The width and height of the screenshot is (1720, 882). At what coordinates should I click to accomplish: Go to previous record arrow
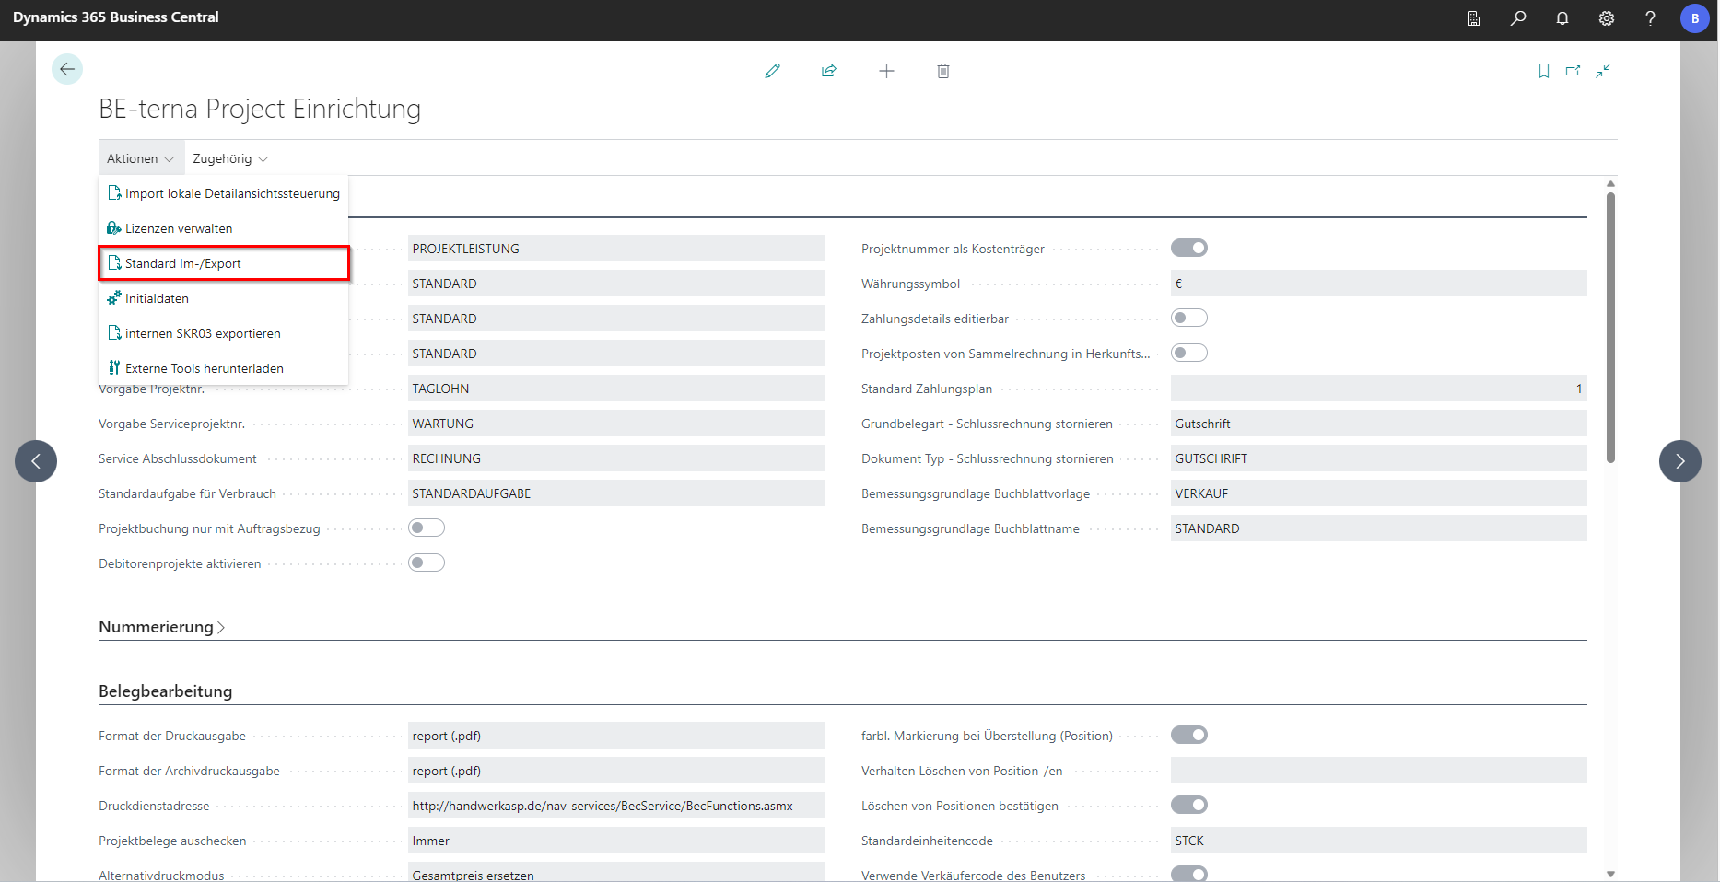point(36,461)
